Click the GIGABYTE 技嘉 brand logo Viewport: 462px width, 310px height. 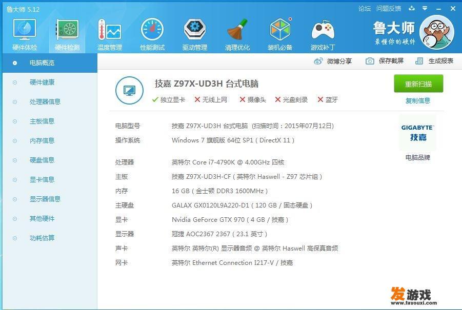point(417,133)
